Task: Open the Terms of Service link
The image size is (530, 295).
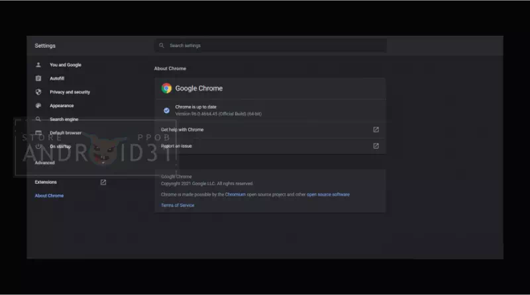Action: point(178,205)
